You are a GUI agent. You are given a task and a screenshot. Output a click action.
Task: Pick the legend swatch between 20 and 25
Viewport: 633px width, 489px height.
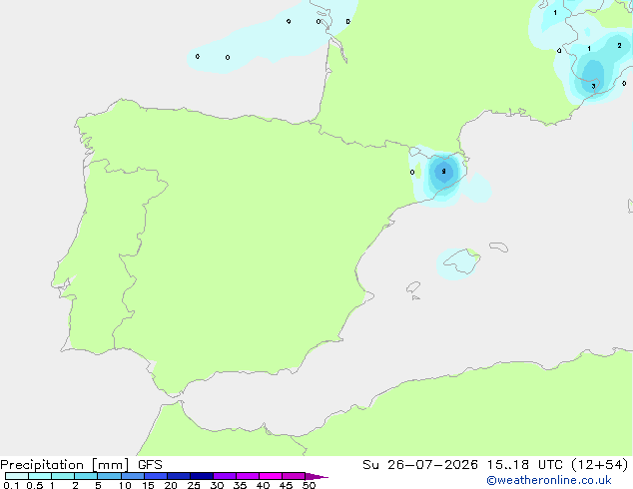coord(178,476)
